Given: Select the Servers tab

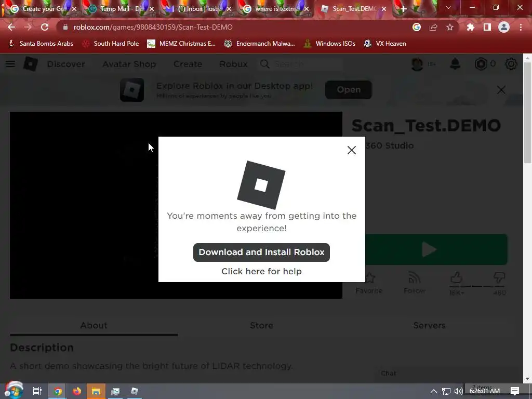Looking at the screenshot, I should tap(429, 325).
